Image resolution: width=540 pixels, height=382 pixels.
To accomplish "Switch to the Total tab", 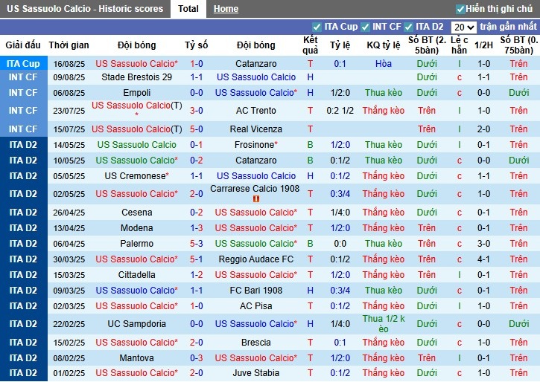I will tap(188, 9).
